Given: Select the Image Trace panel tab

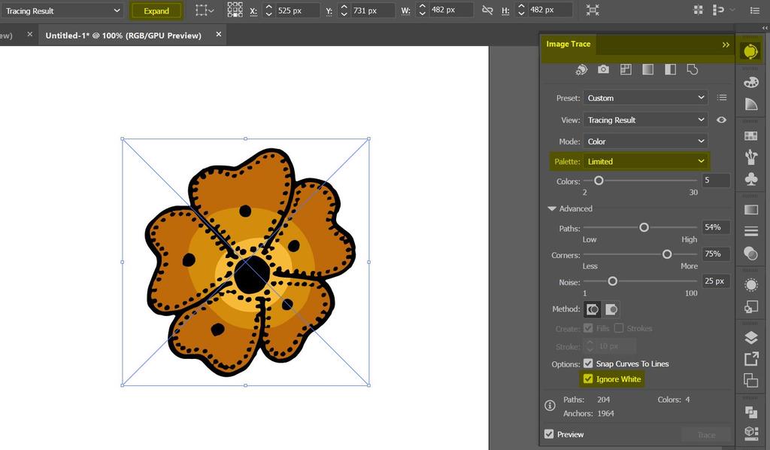Looking at the screenshot, I should point(568,44).
